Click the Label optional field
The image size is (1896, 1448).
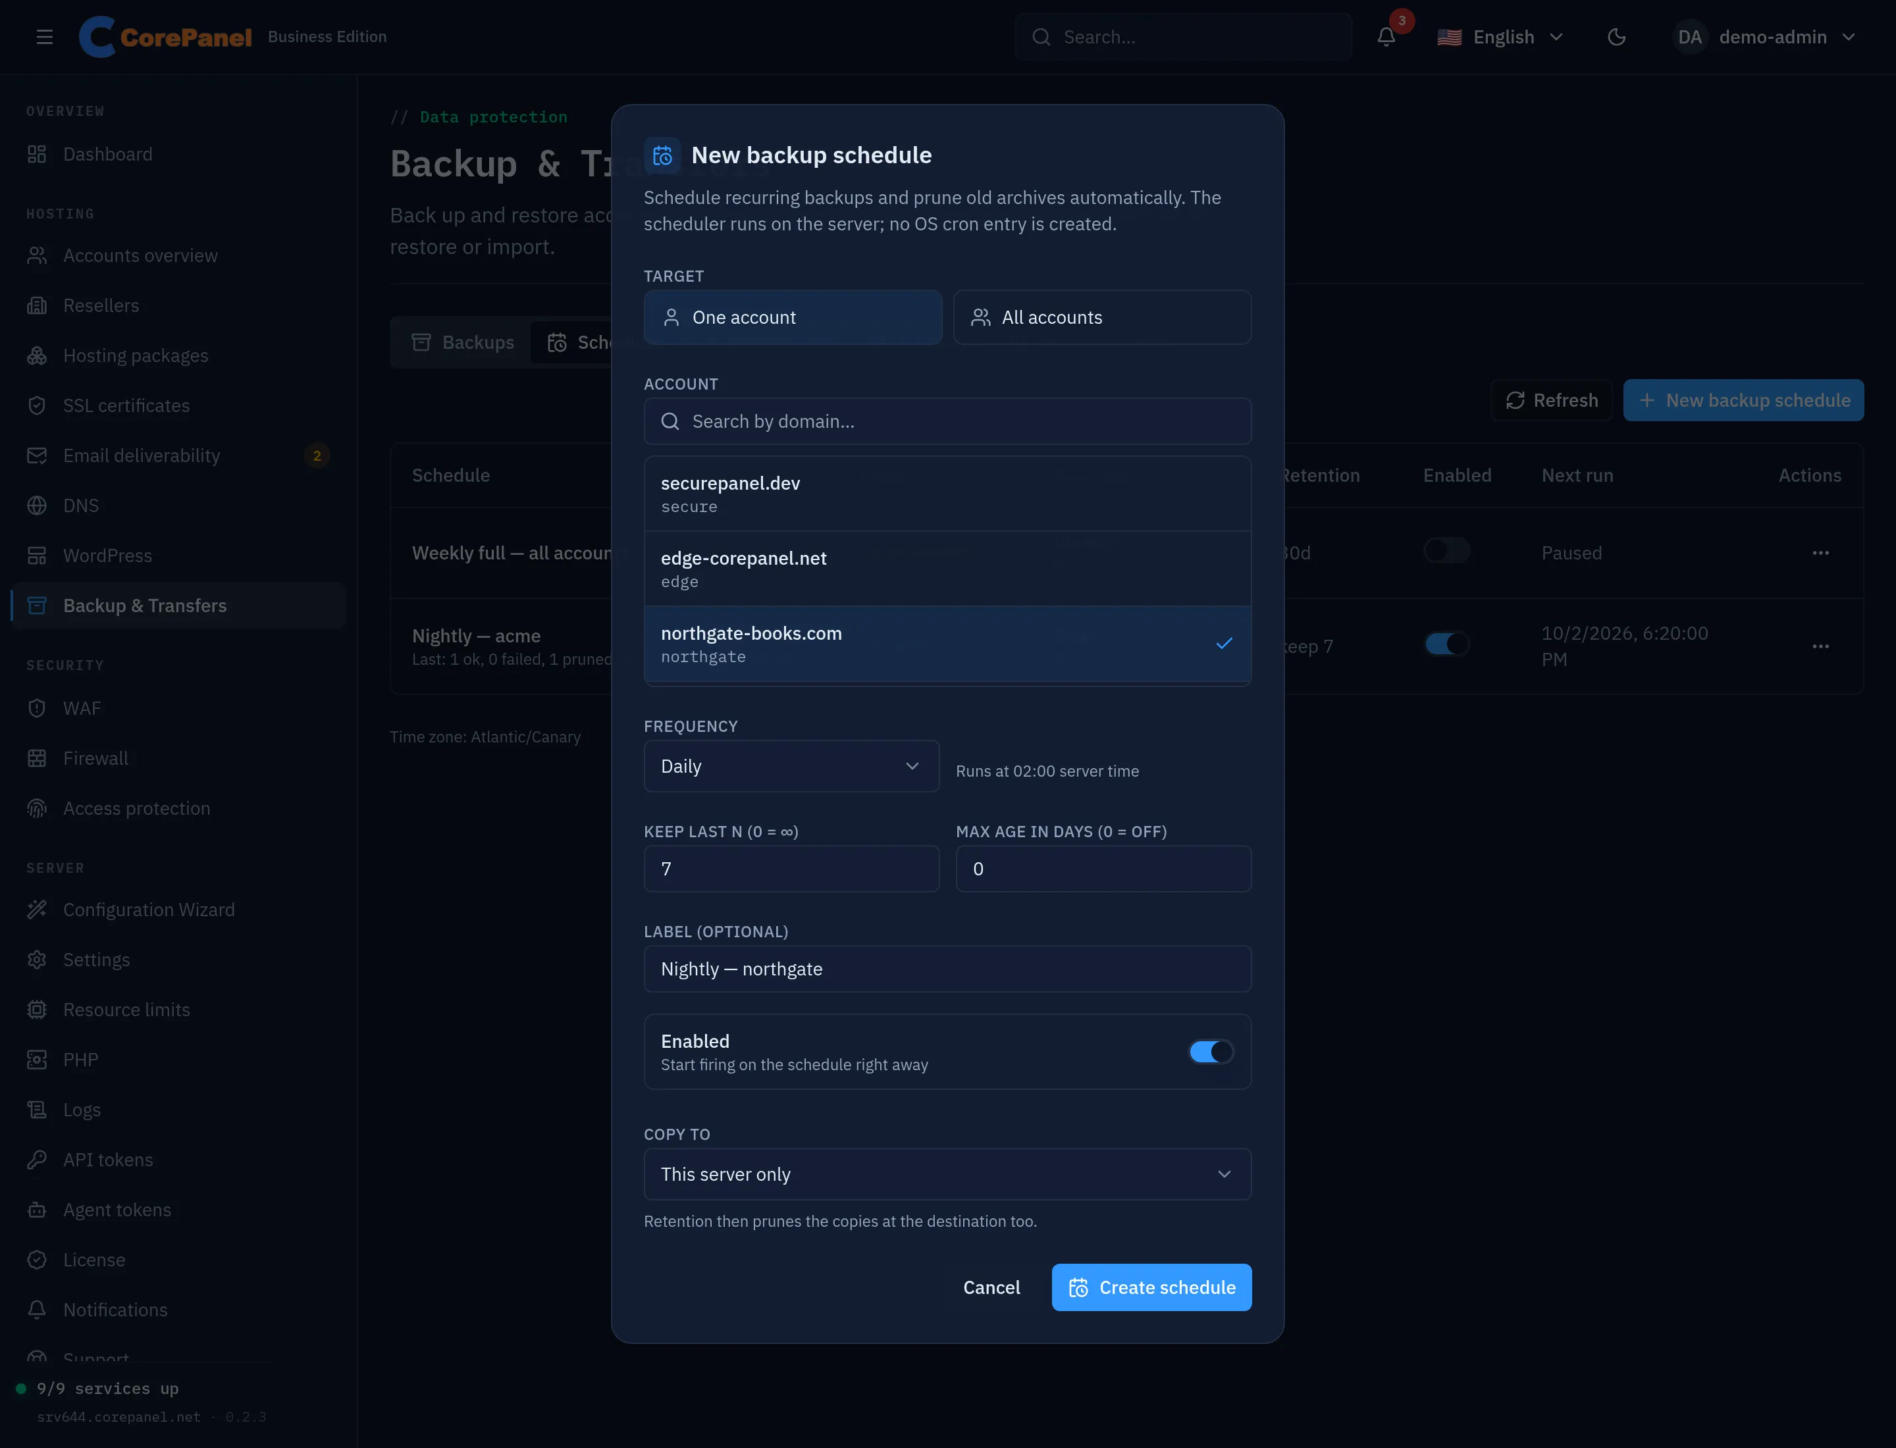pos(947,969)
